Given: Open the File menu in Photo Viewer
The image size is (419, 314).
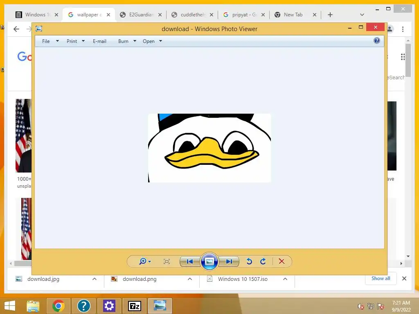Looking at the screenshot, I should click(46, 41).
